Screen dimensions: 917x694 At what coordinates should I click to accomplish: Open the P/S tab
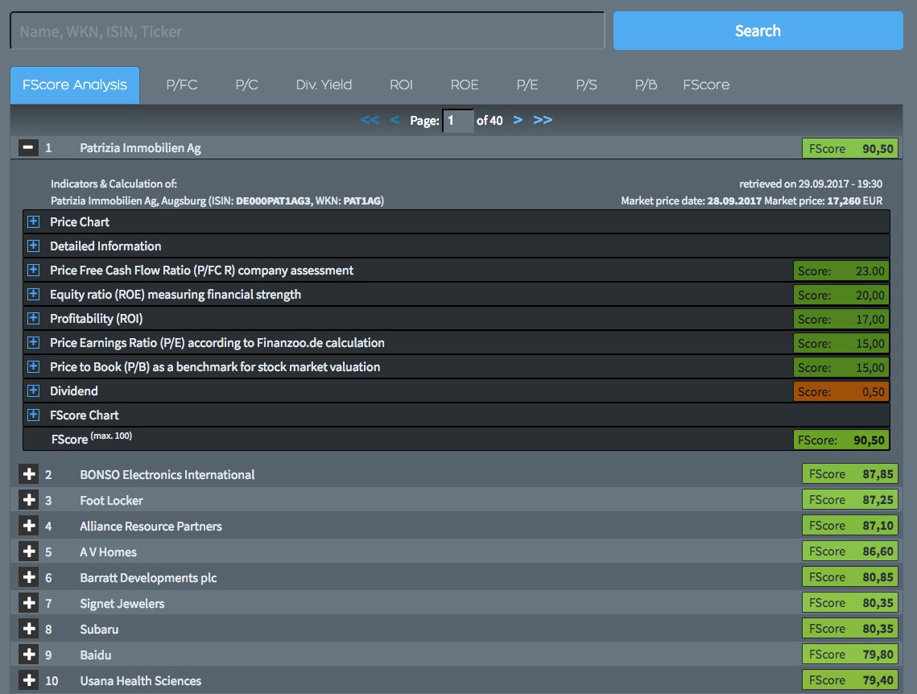coord(586,85)
